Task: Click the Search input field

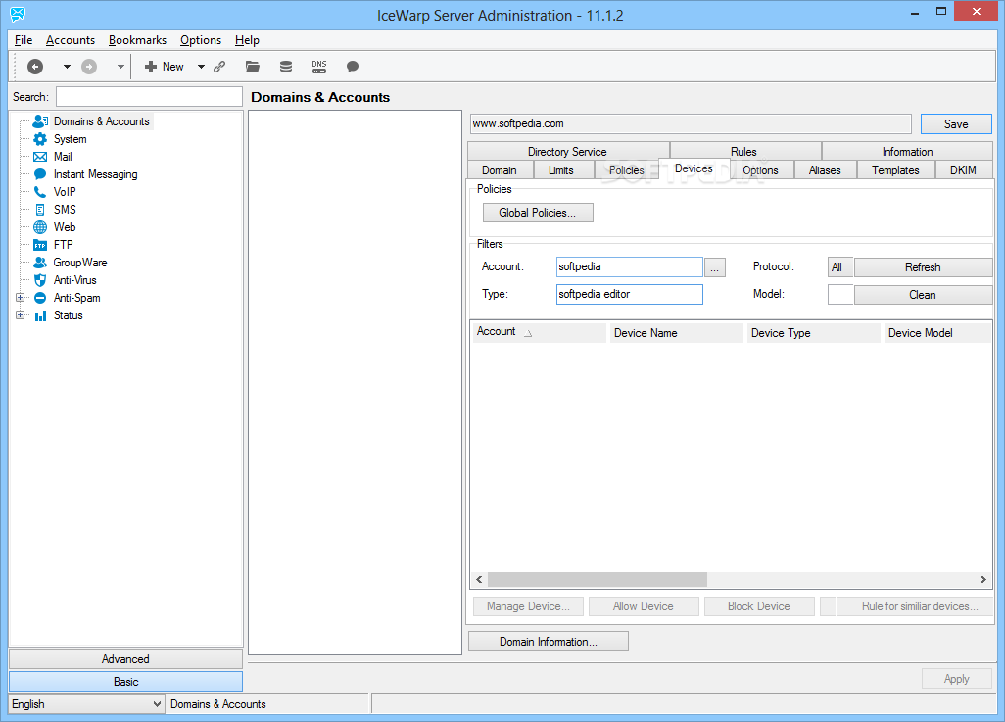Action: coord(149,97)
